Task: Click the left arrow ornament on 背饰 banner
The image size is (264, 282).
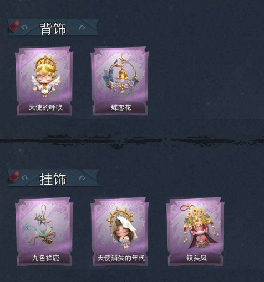Action: coord(24,28)
